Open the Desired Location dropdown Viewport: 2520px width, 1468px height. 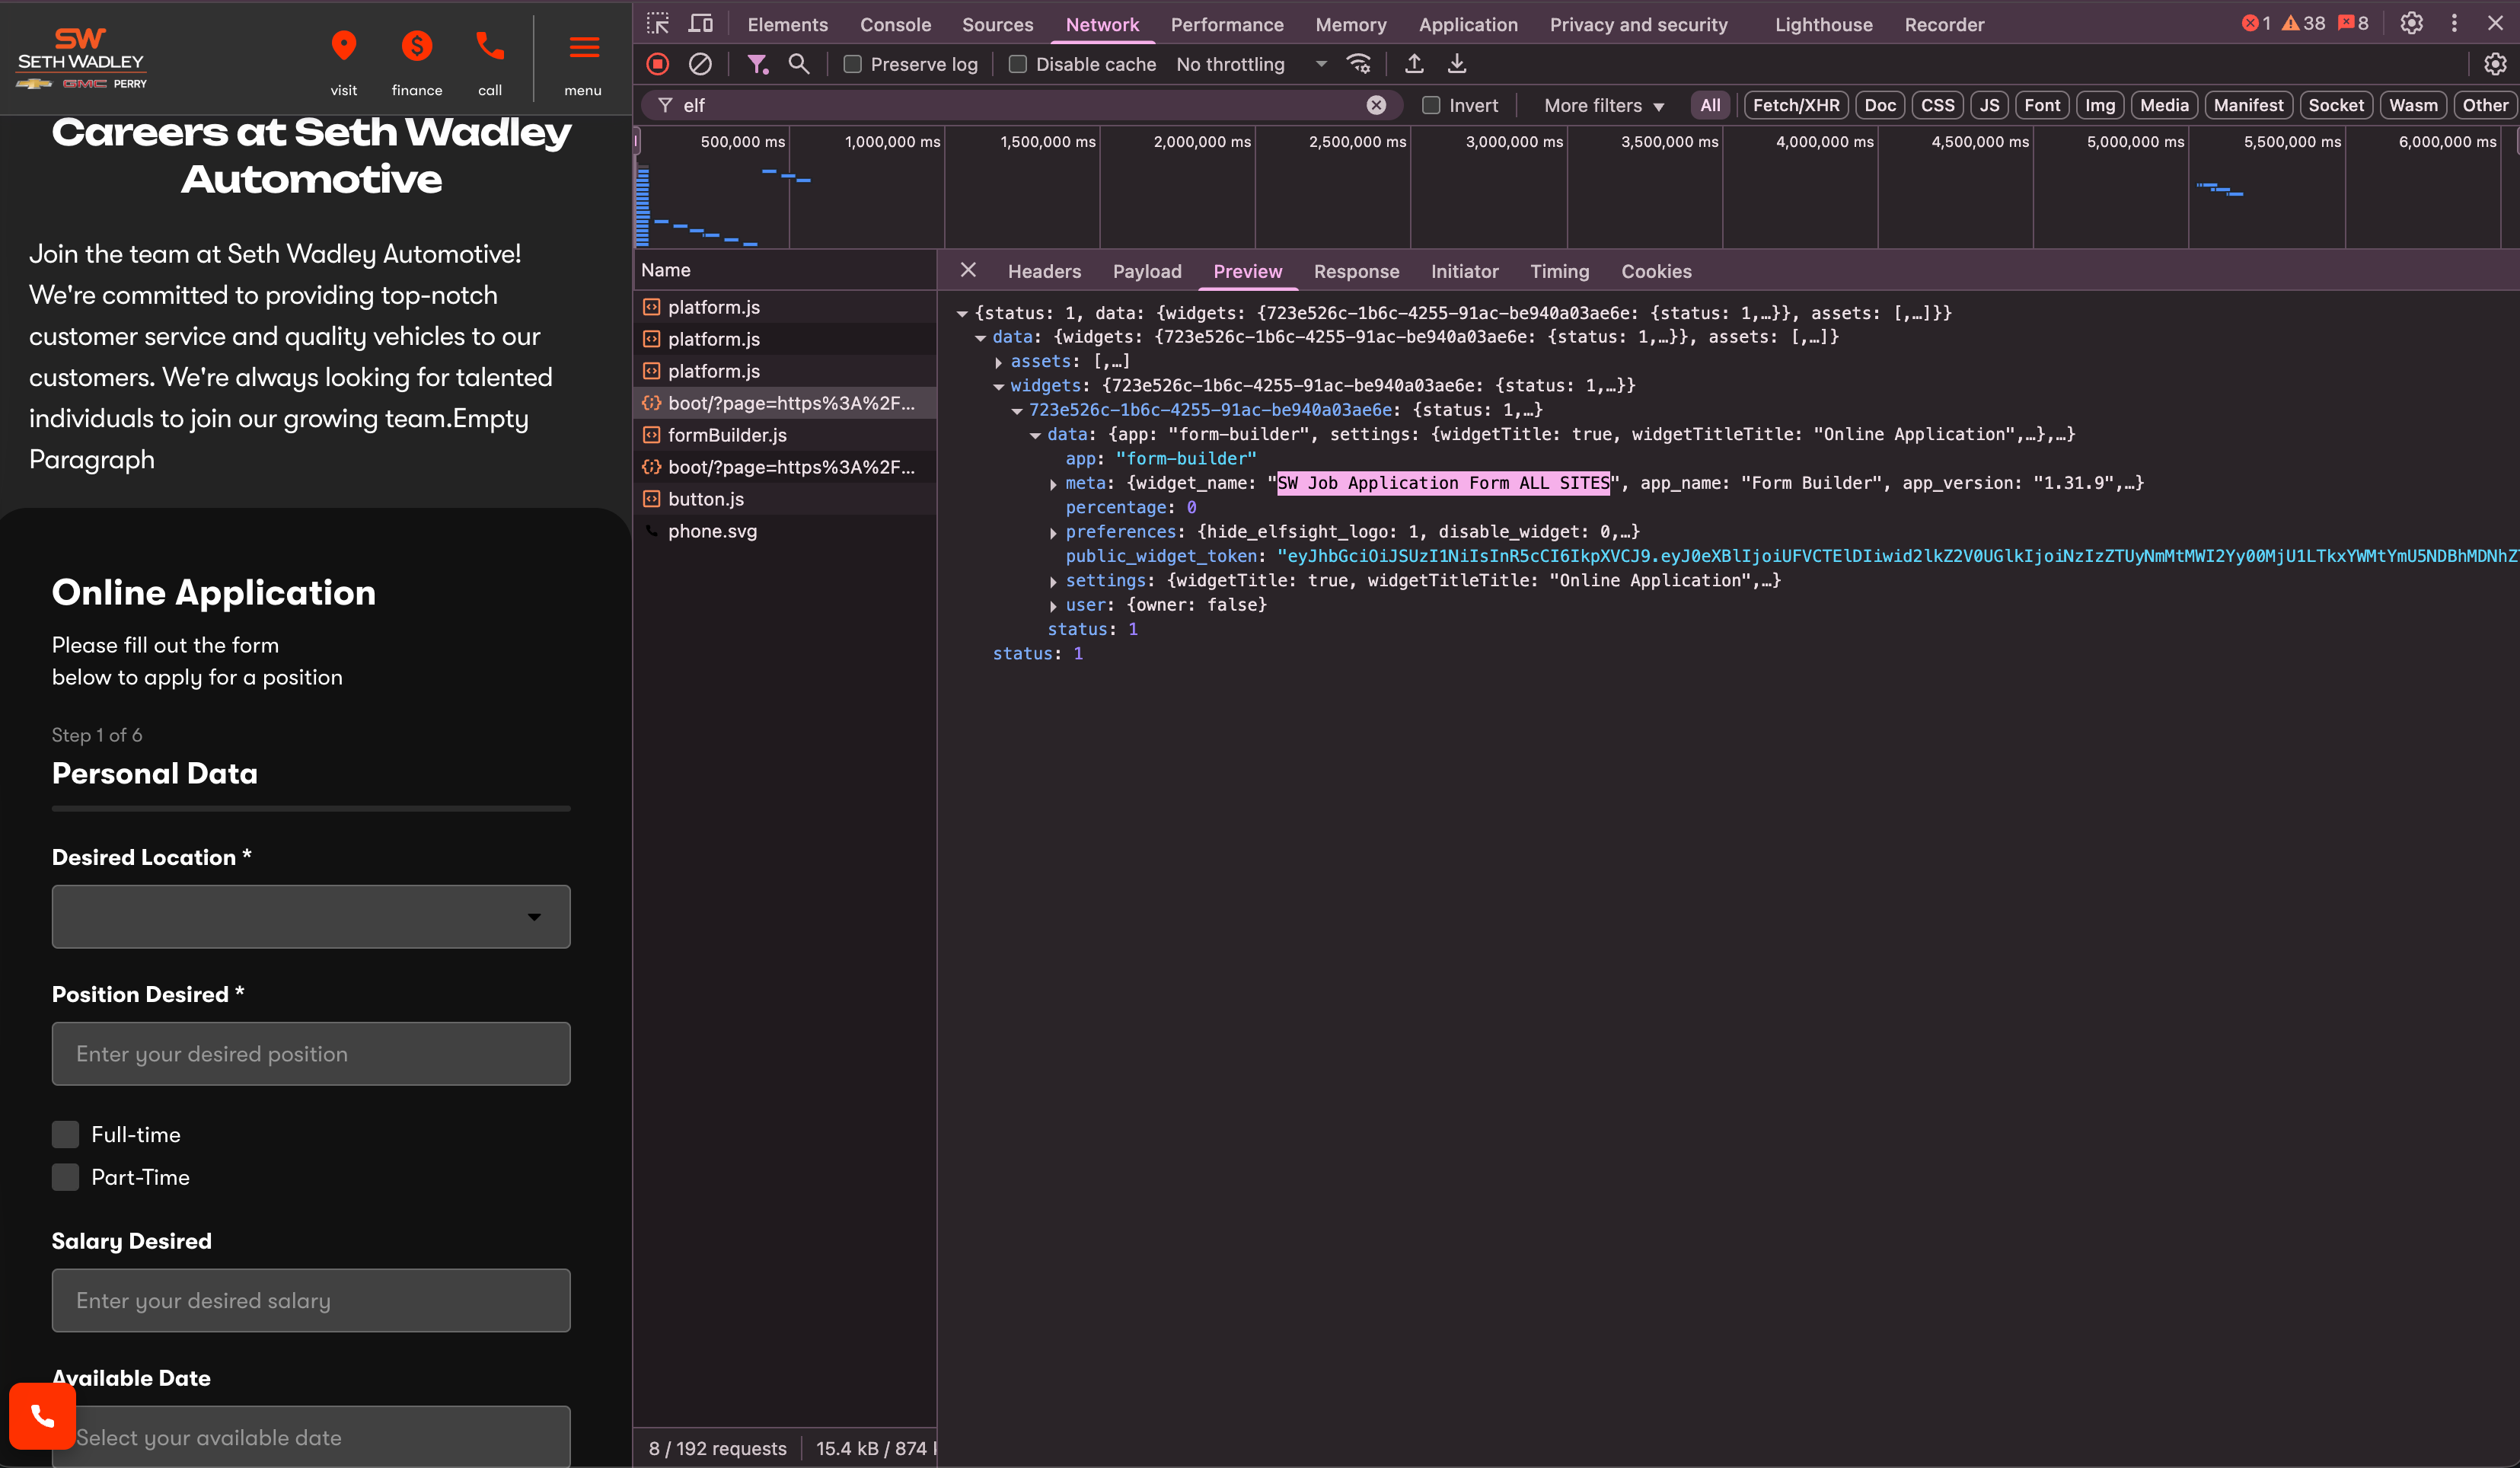point(311,916)
